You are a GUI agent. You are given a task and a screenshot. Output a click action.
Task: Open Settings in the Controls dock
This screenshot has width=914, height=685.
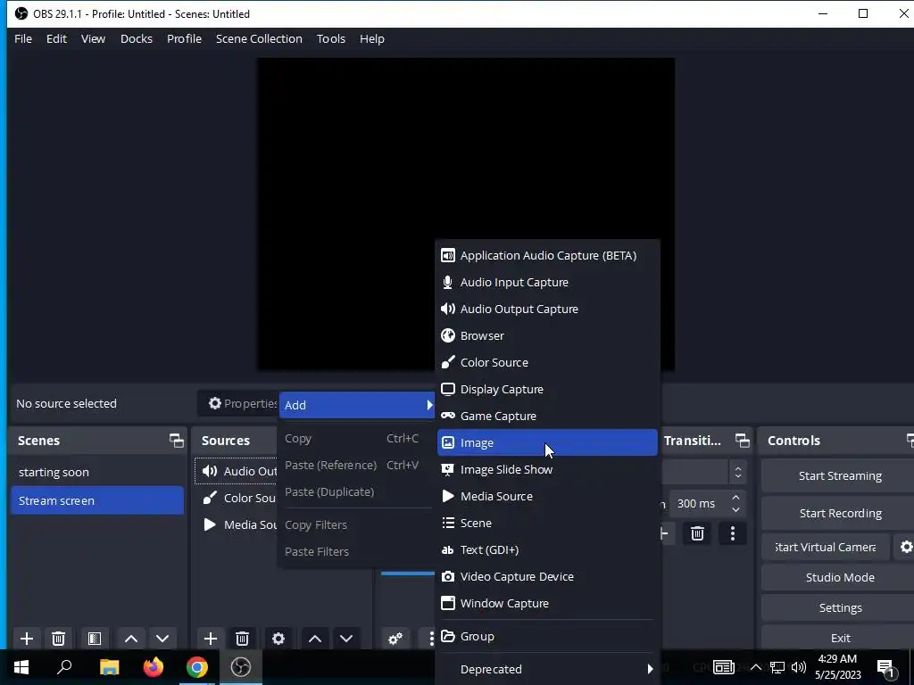tap(840, 607)
